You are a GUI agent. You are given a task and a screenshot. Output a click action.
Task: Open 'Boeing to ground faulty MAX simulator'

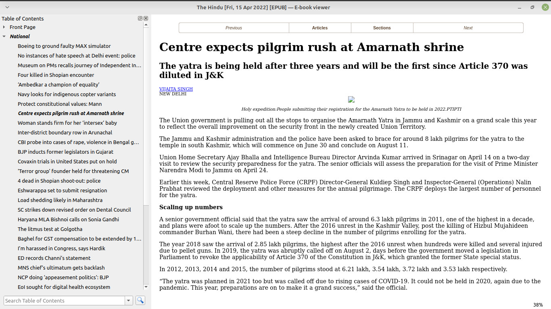pyautogui.click(x=64, y=46)
